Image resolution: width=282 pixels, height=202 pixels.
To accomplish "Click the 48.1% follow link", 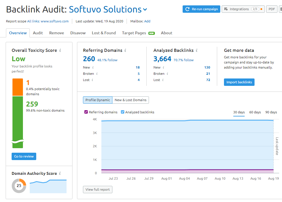I will [107, 60].
